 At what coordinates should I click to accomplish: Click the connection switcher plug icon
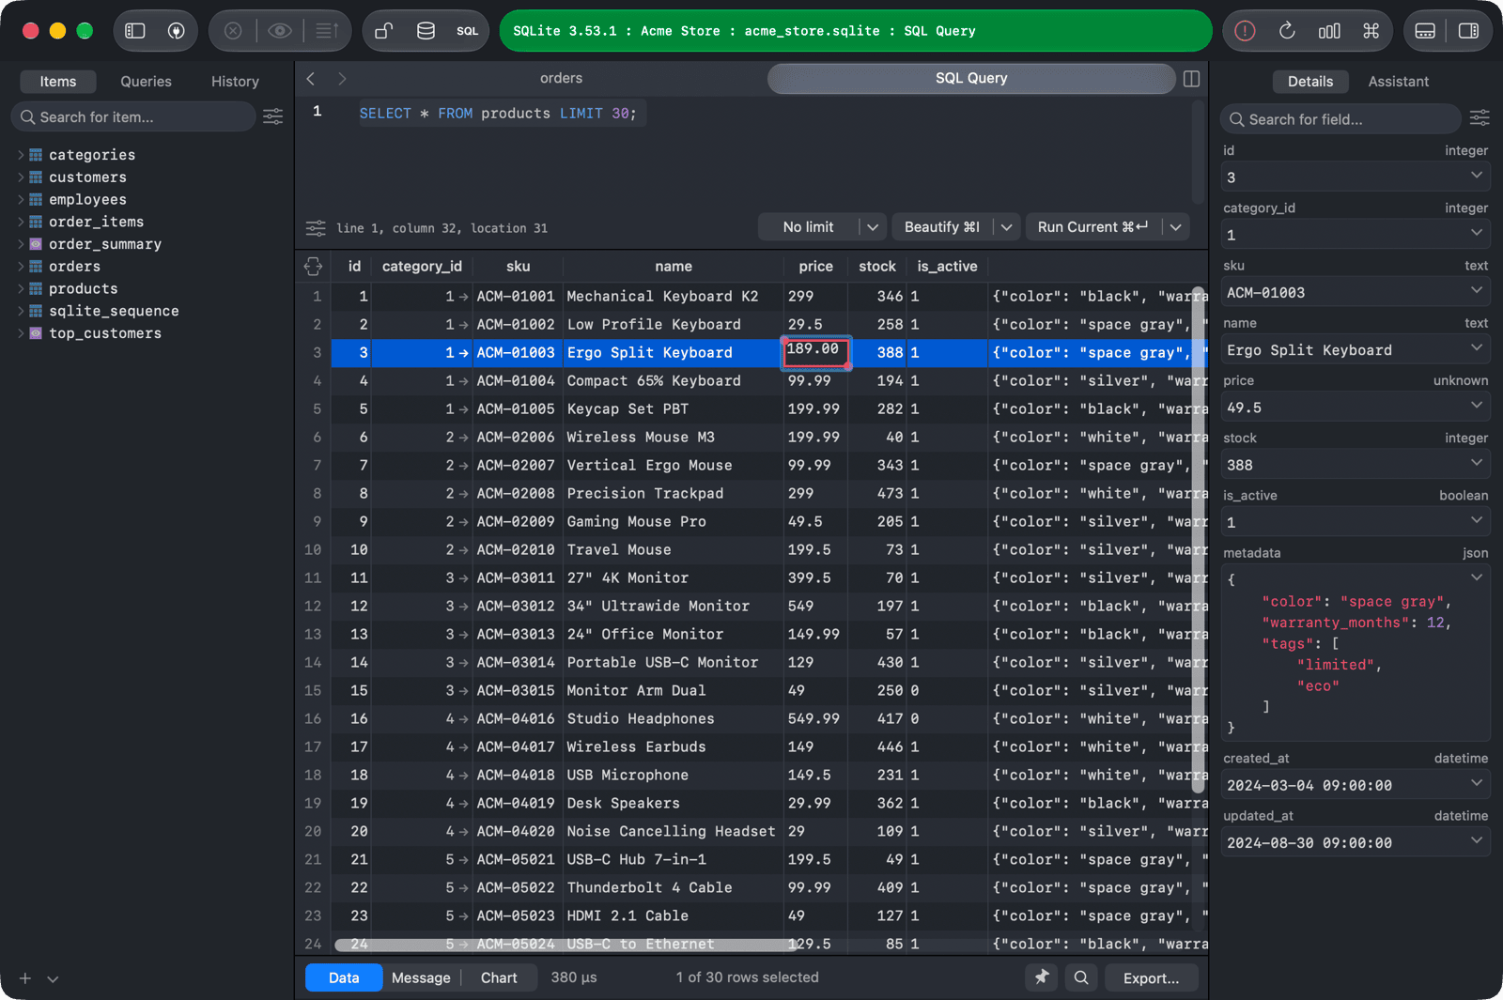(176, 31)
